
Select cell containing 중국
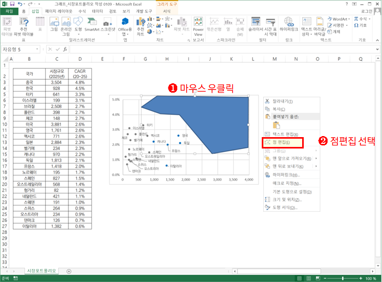[29, 82]
